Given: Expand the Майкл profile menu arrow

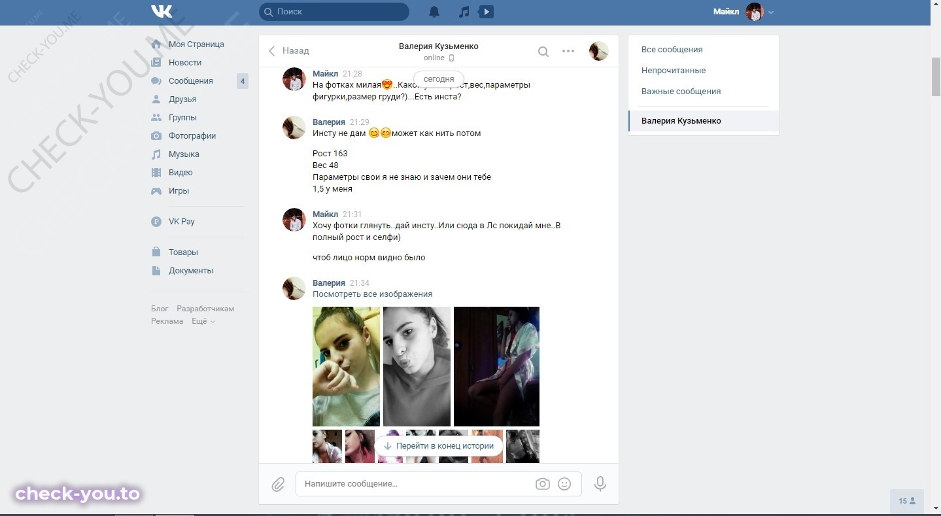Looking at the screenshot, I should coord(771,12).
